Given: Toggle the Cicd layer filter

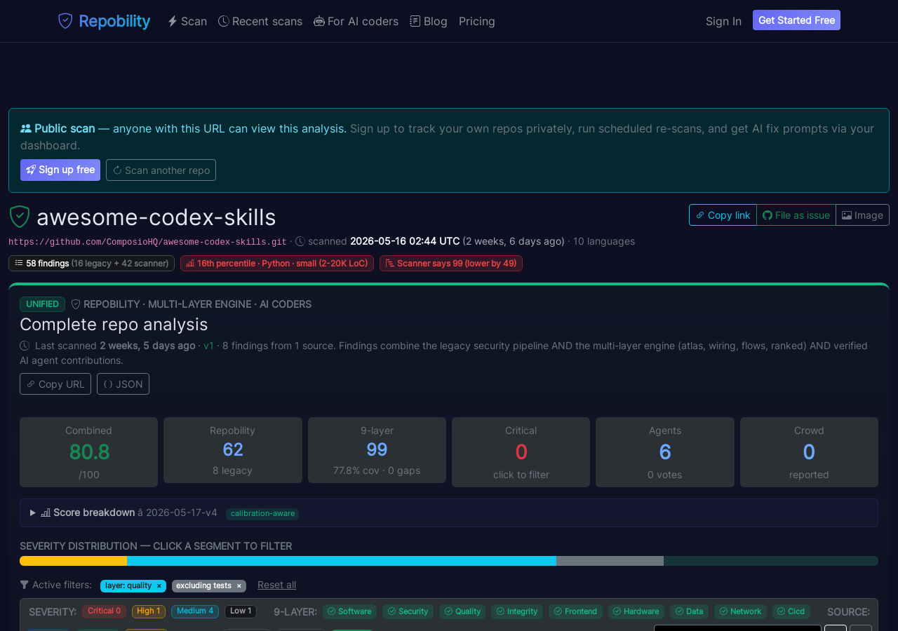Looking at the screenshot, I should pos(791,611).
